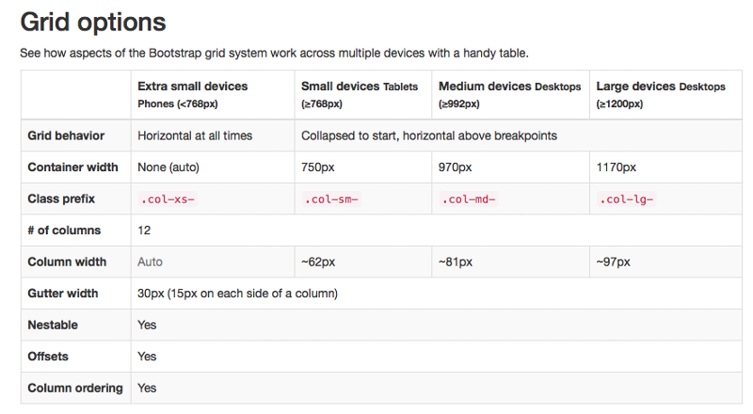
Task: Click the Large devices Desktops column header
Action: 661,95
